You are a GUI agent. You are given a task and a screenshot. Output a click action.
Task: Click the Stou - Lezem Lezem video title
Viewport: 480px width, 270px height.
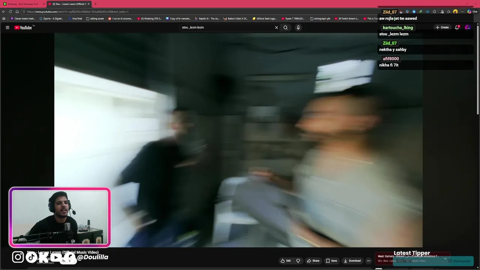(63, 252)
